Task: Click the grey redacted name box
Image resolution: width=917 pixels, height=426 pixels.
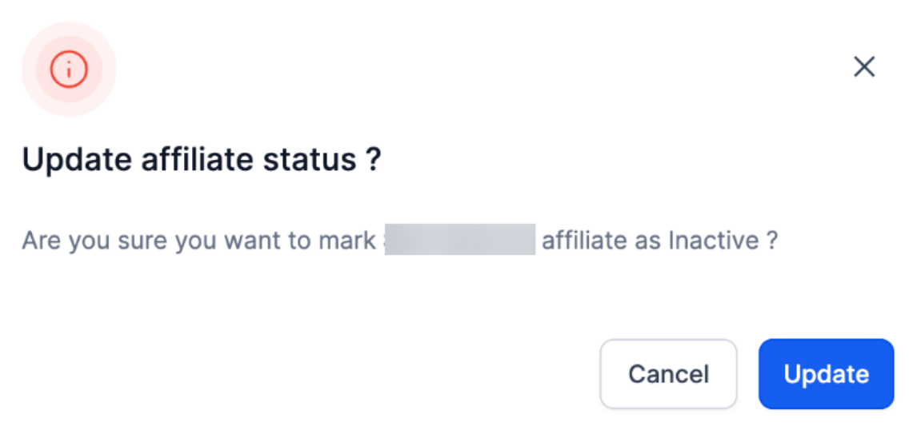Action: pos(459,240)
